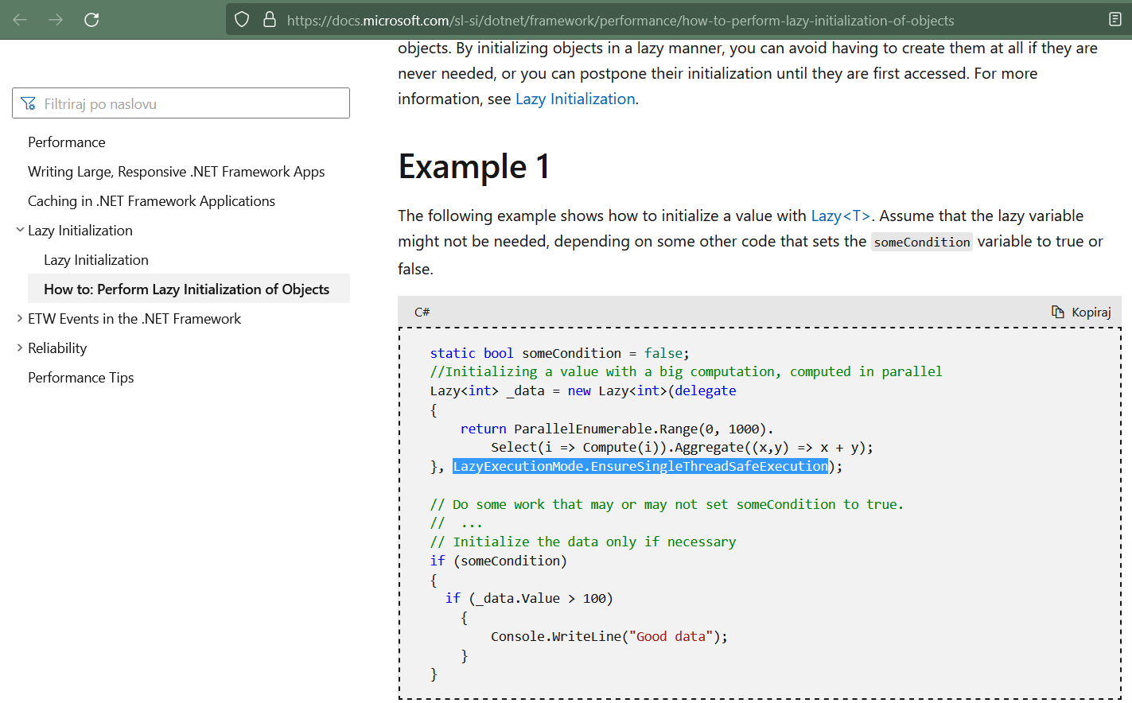Click the padlock security icon
Image resolution: width=1132 pixels, height=703 pixels.
268,20
